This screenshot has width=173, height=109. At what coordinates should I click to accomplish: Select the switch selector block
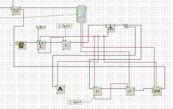[x=41, y=45]
